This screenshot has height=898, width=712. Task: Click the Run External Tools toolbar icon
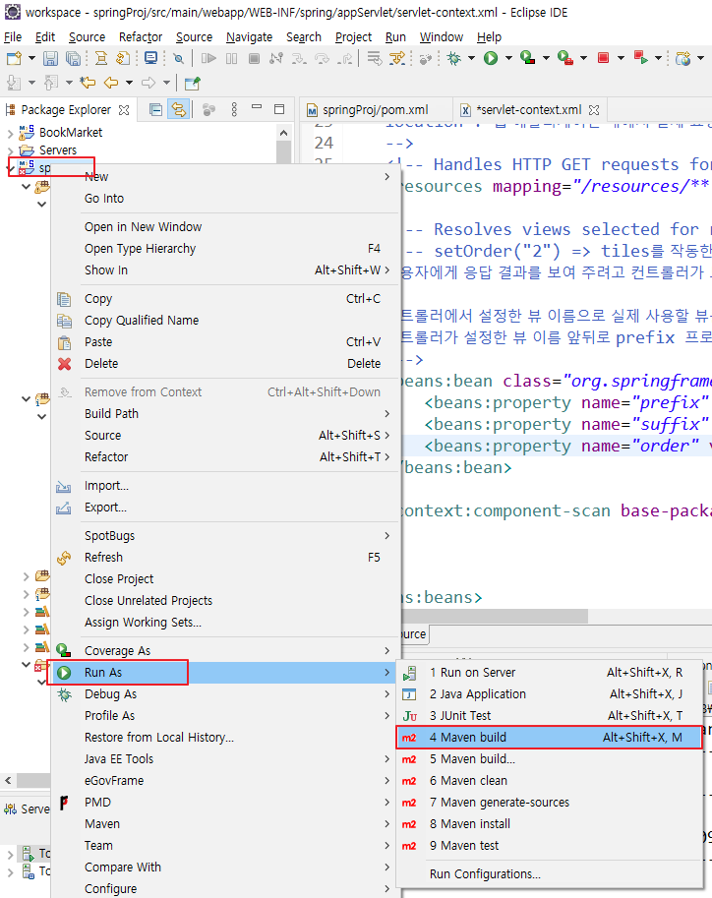click(564, 58)
